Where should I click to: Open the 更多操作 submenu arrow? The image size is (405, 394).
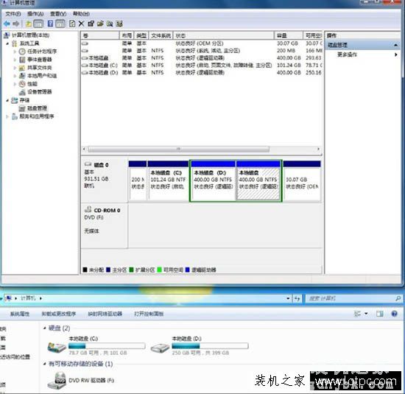pos(395,54)
